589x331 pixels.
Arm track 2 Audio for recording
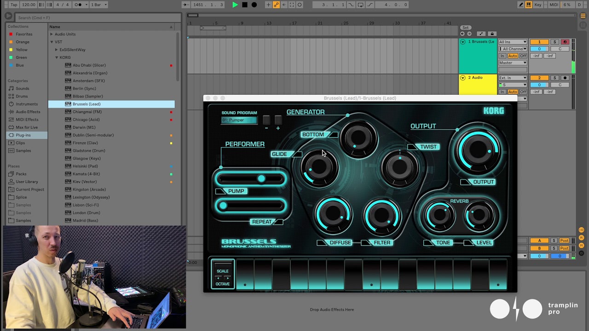tap(565, 78)
